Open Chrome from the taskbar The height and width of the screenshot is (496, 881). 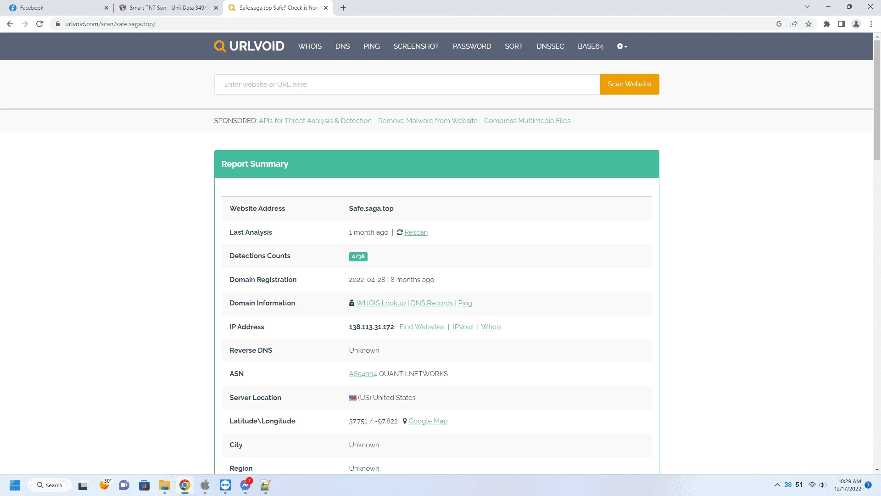[185, 485]
